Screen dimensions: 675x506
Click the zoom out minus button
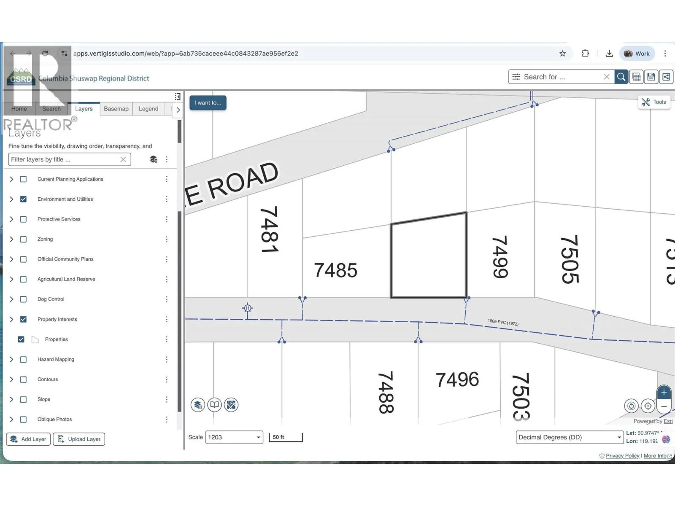(x=664, y=407)
